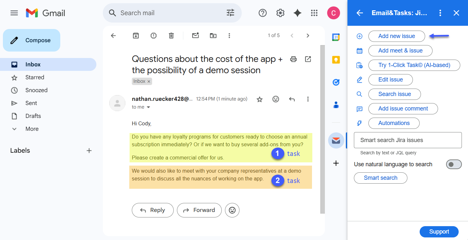Show search options in the mail search bar

(x=230, y=13)
